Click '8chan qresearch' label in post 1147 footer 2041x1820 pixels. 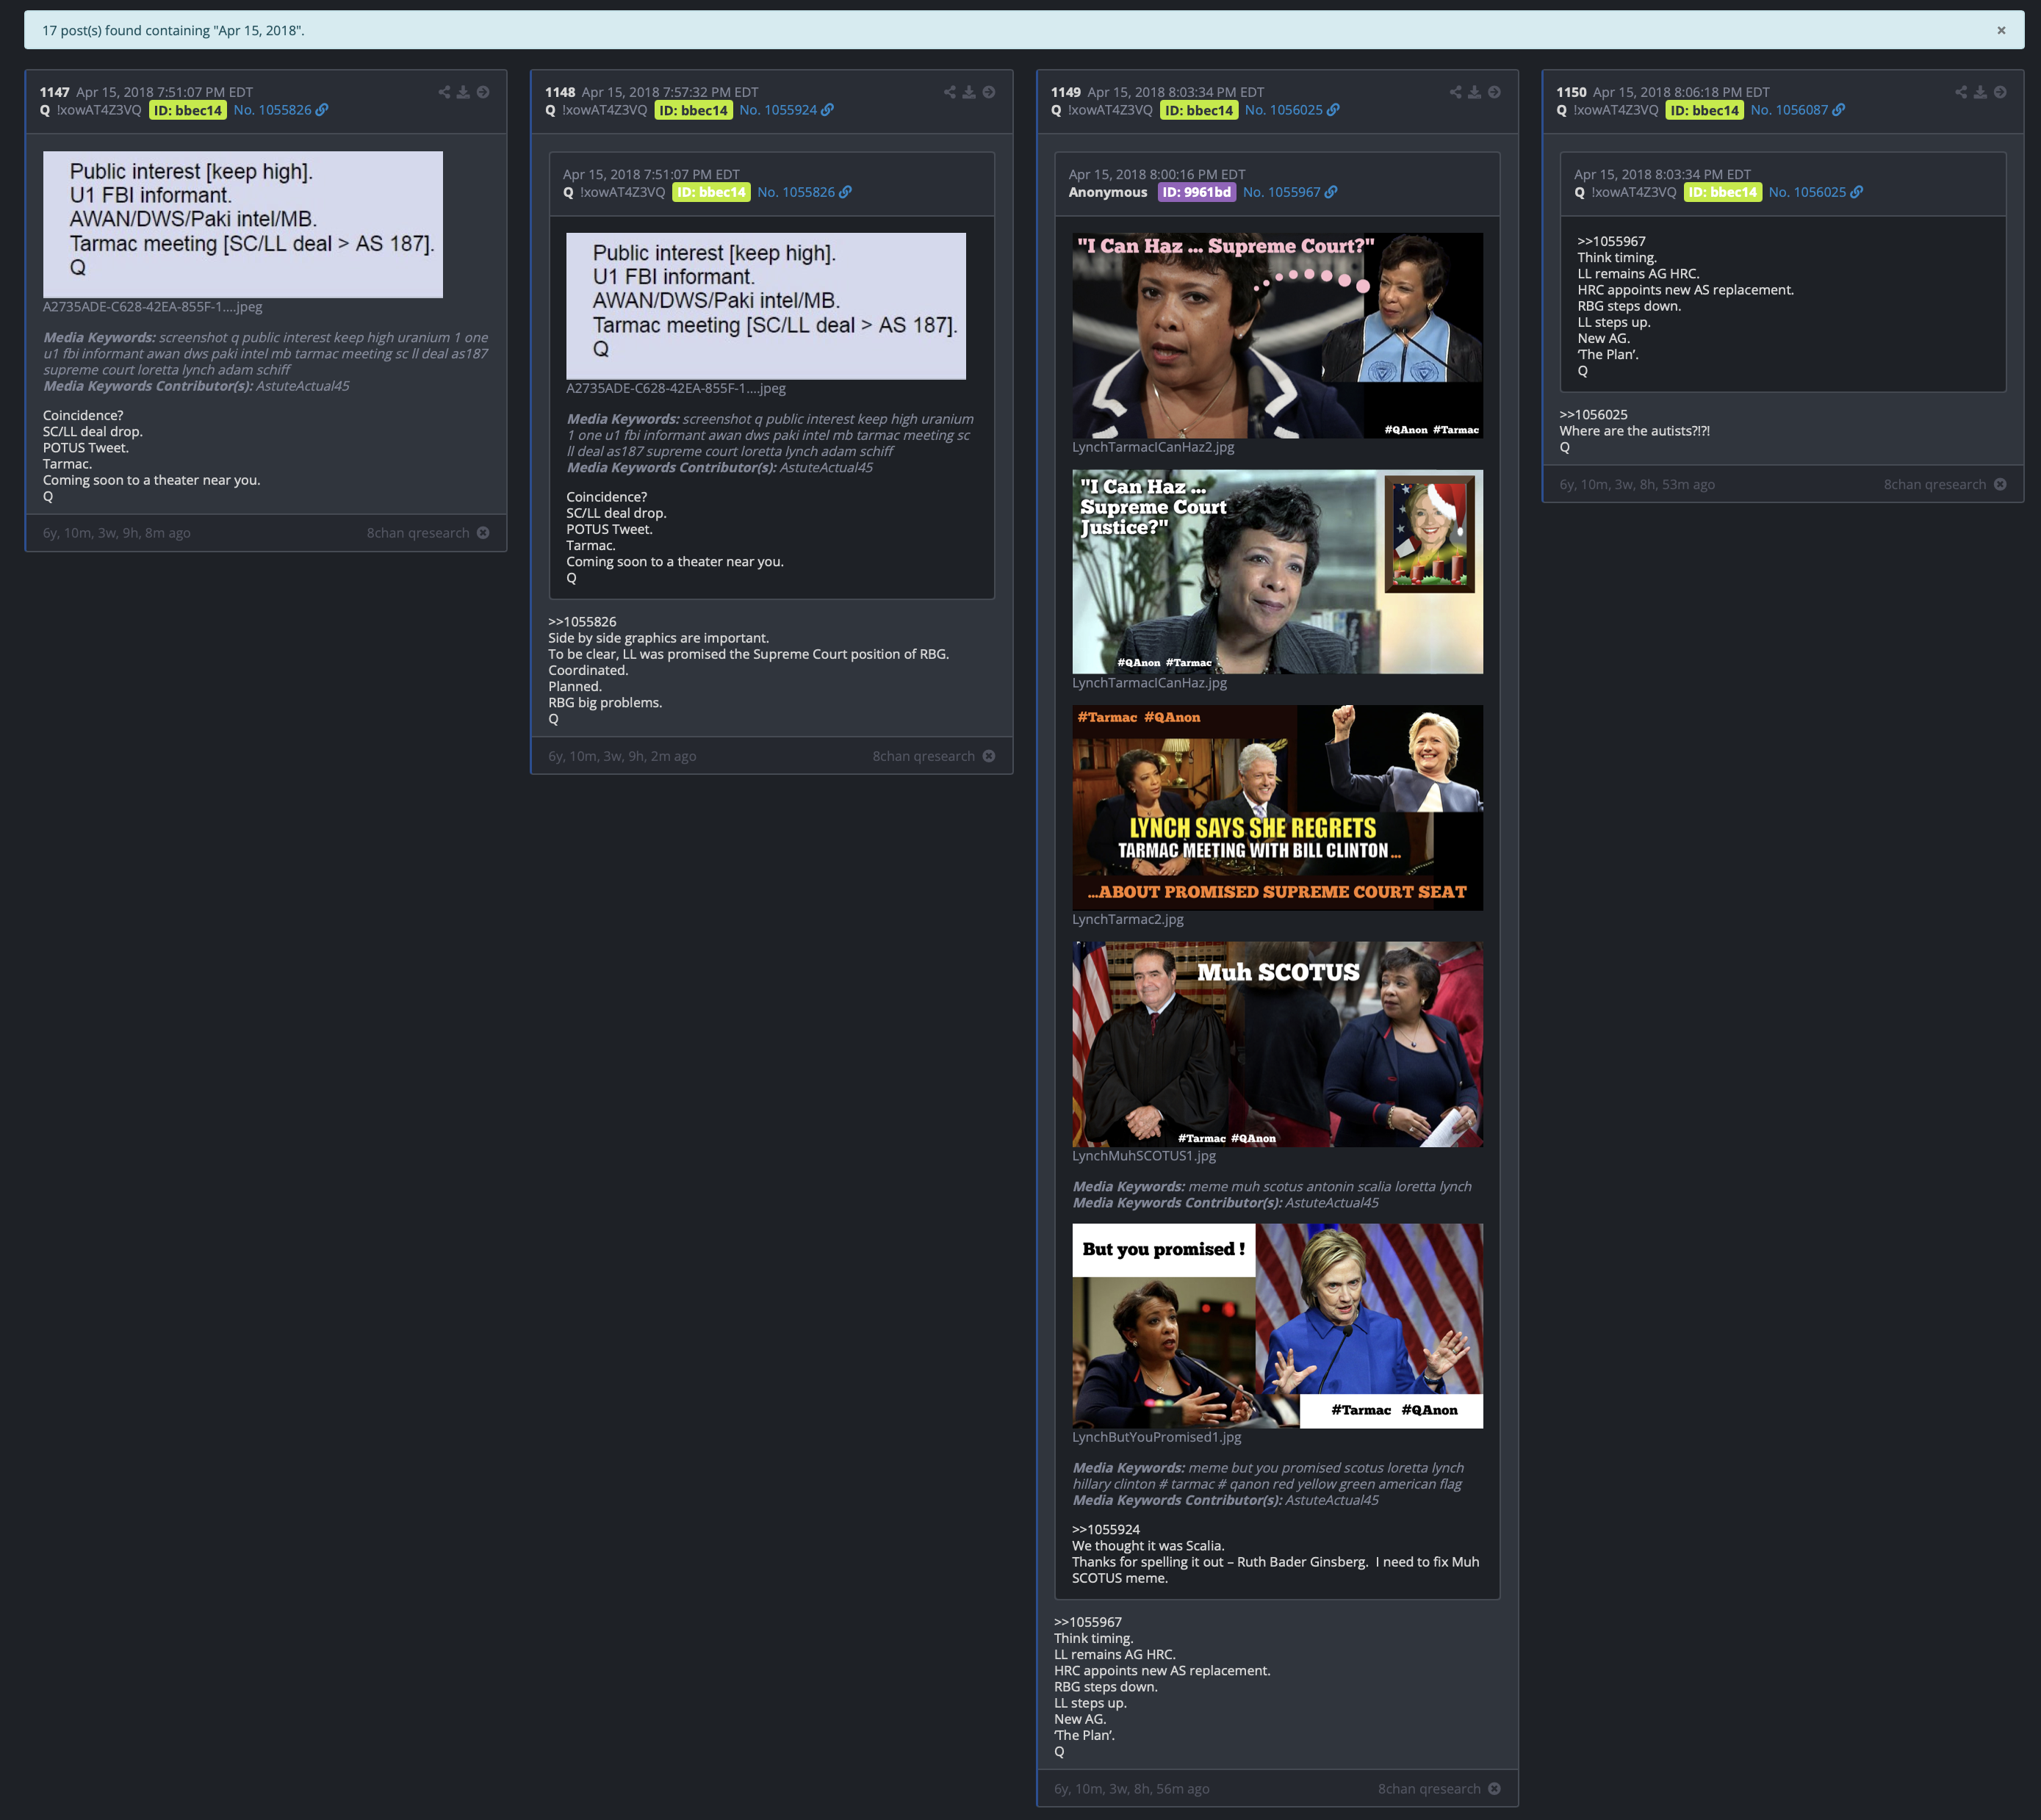click(418, 533)
